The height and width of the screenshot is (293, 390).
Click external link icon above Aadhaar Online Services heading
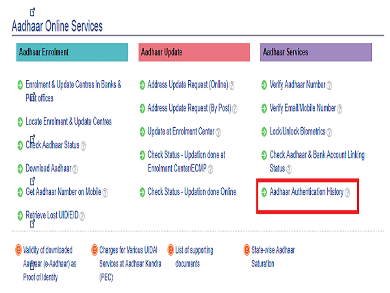pyautogui.click(x=32, y=12)
